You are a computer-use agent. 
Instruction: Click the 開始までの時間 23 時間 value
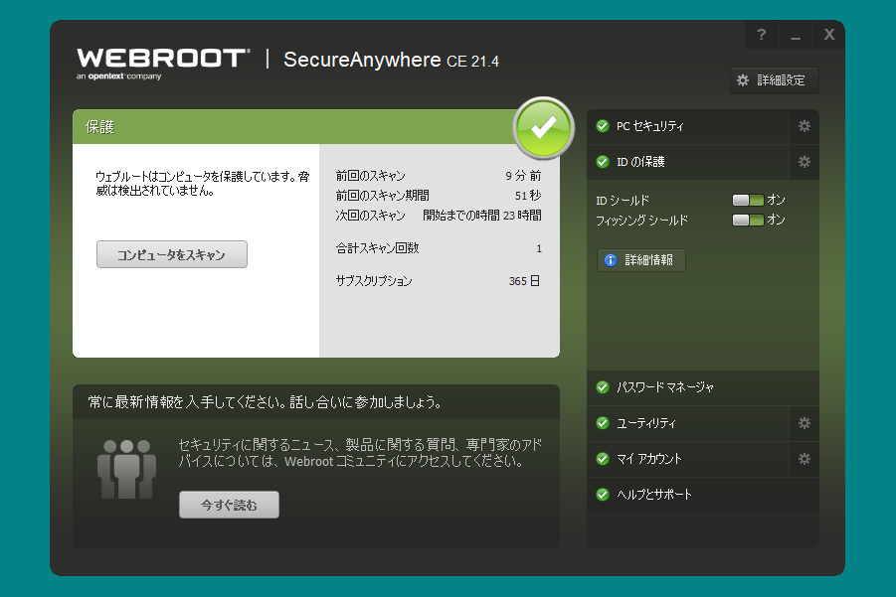tap(481, 216)
